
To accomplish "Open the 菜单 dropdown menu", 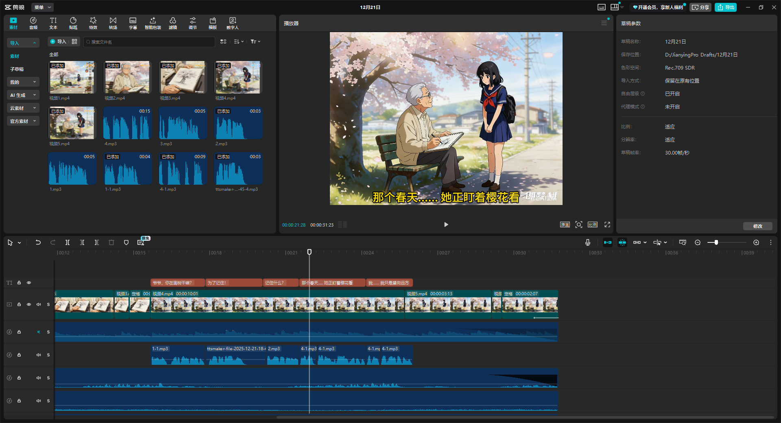I will click(42, 7).
